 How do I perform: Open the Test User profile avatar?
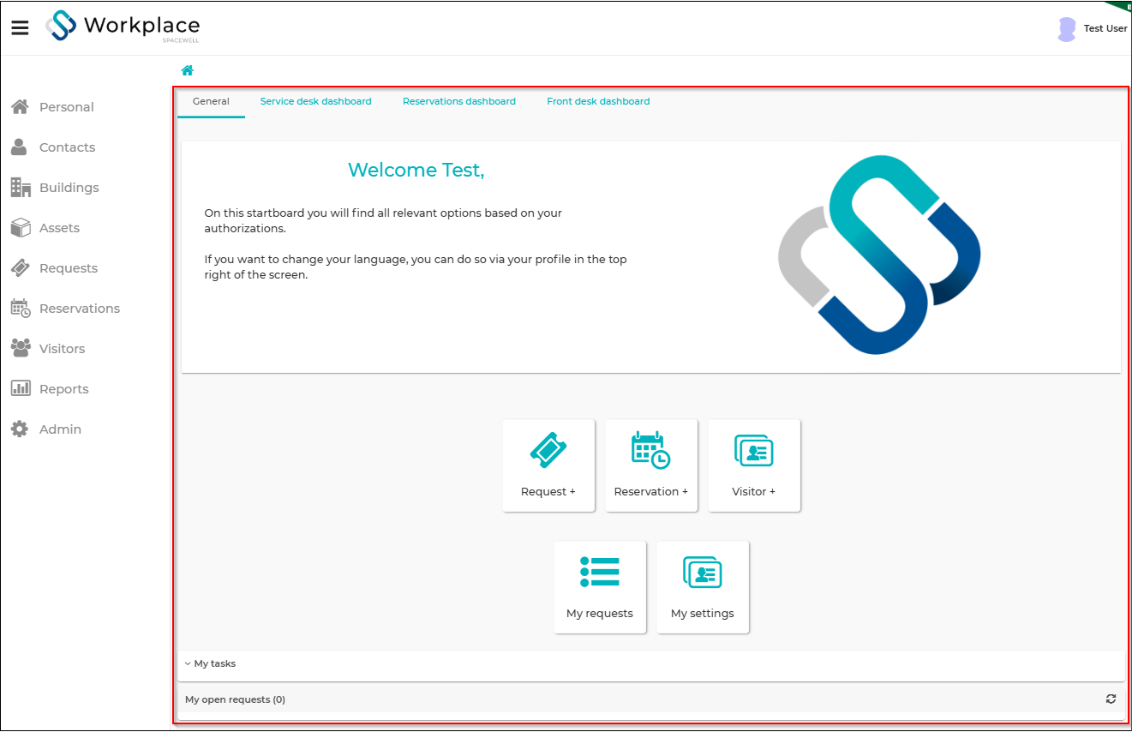[x=1067, y=29]
